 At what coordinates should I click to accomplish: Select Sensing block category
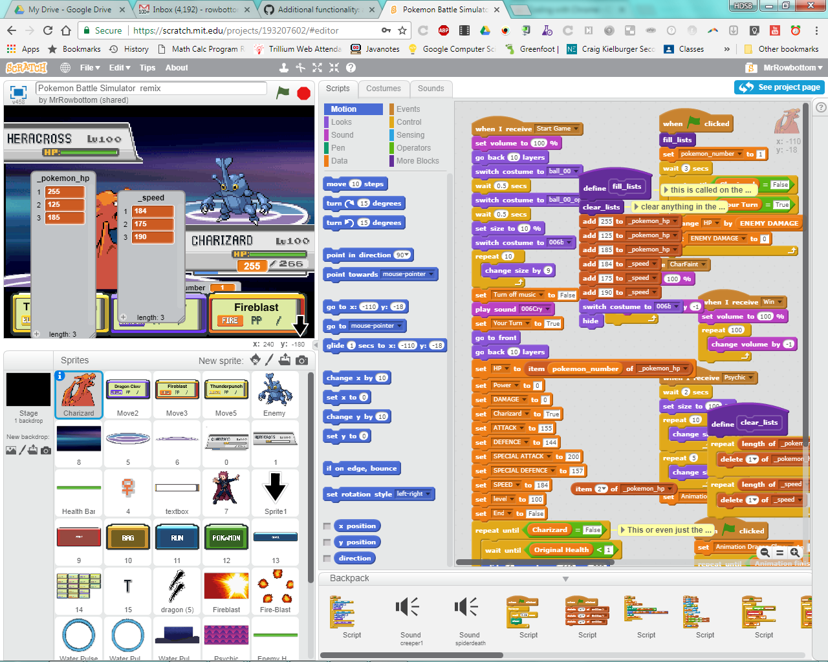[410, 135]
